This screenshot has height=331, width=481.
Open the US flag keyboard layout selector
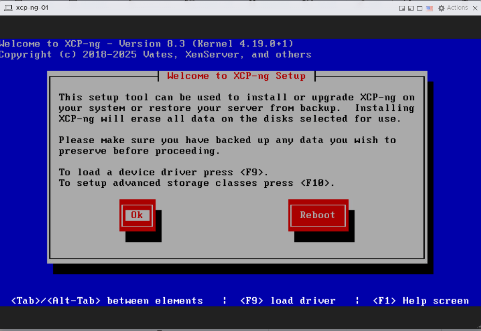(x=429, y=8)
